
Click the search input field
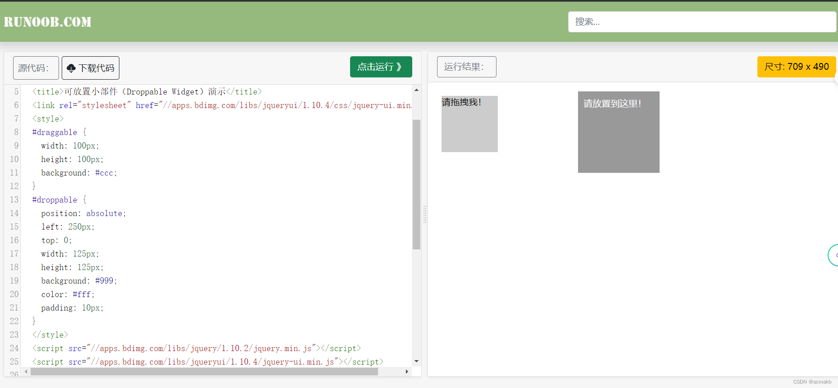coord(702,22)
